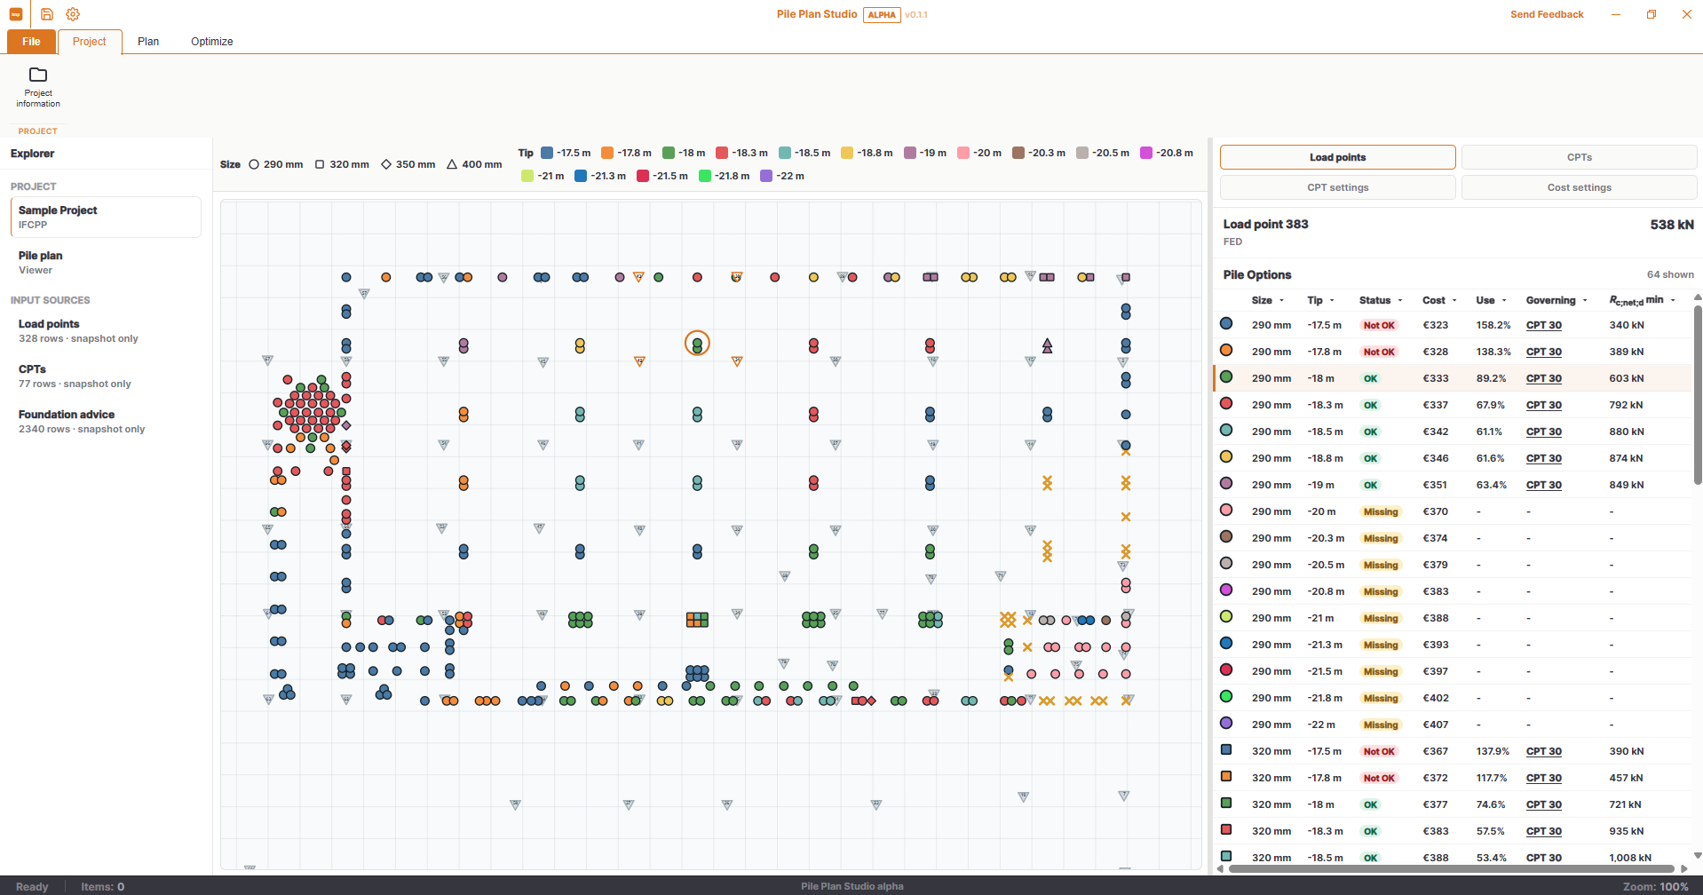Click the 792 kN resistance value
1703x895 pixels.
pos(1626,405)
